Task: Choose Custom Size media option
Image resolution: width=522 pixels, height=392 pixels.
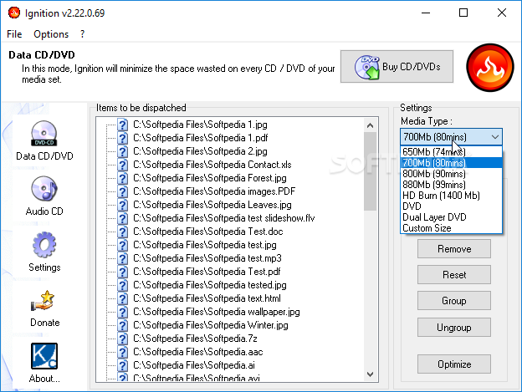Action: [x=451, y=228]
